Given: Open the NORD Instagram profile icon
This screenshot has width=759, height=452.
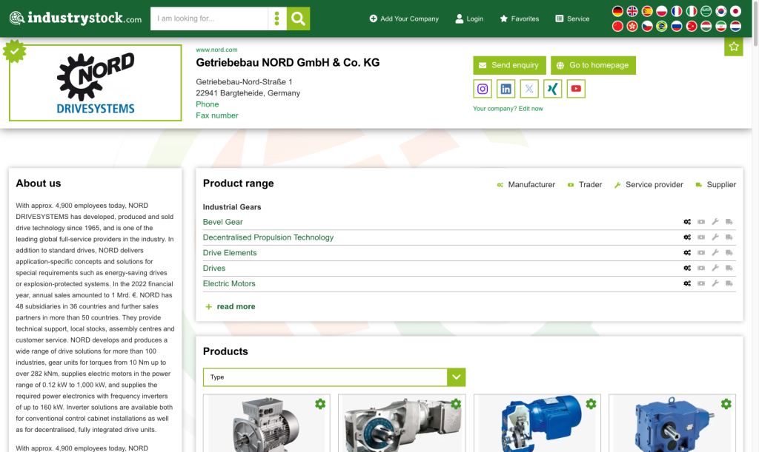Looking at the screenshot, I should coord(483,89).
